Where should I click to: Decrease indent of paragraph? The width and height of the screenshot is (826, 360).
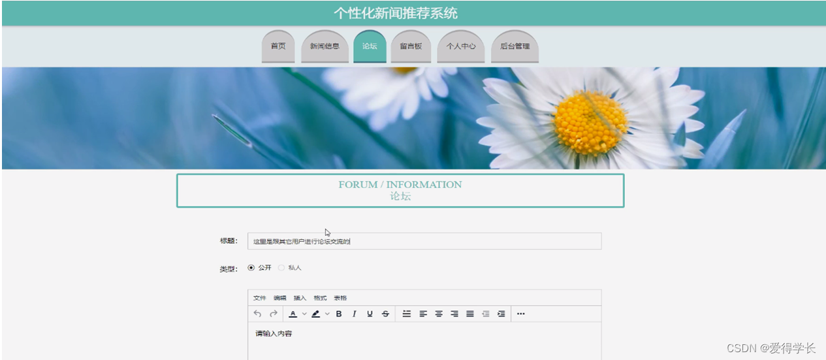[x=486, y=314]
